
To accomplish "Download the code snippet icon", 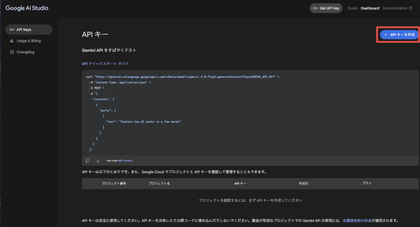I will click(98, 161).
